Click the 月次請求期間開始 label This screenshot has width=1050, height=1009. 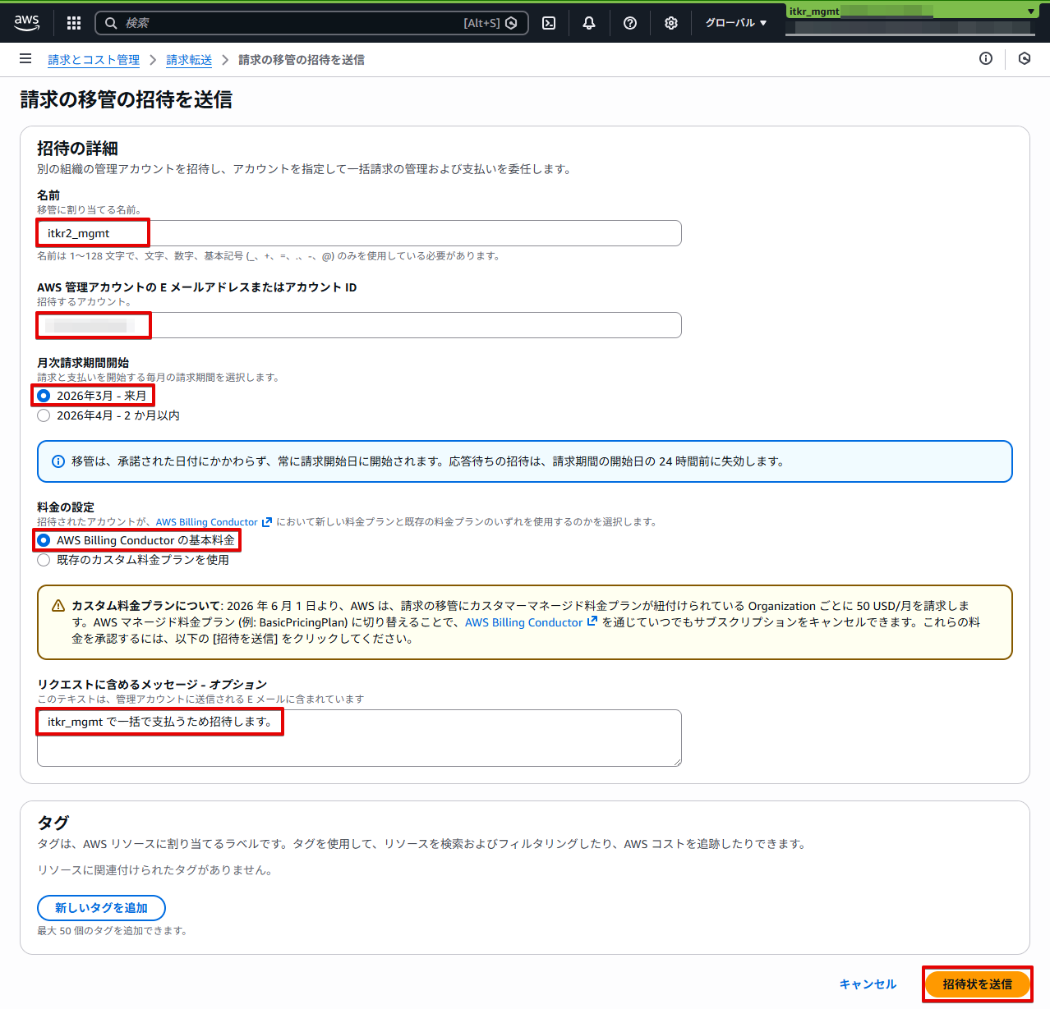[83, 363]
